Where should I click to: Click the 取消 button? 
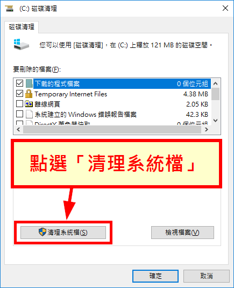click(x=207, y=276)
